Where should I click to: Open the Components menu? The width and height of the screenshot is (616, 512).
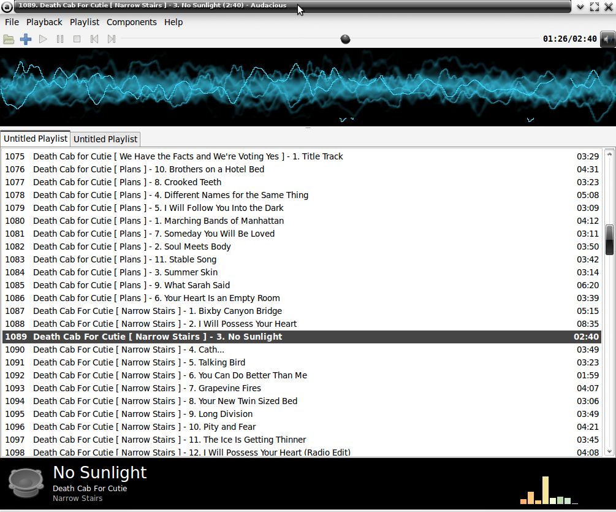pyautogui.click(x=132, y=22)
